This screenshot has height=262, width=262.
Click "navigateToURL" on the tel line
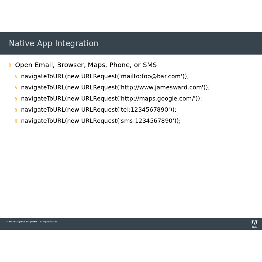(43, 110)
